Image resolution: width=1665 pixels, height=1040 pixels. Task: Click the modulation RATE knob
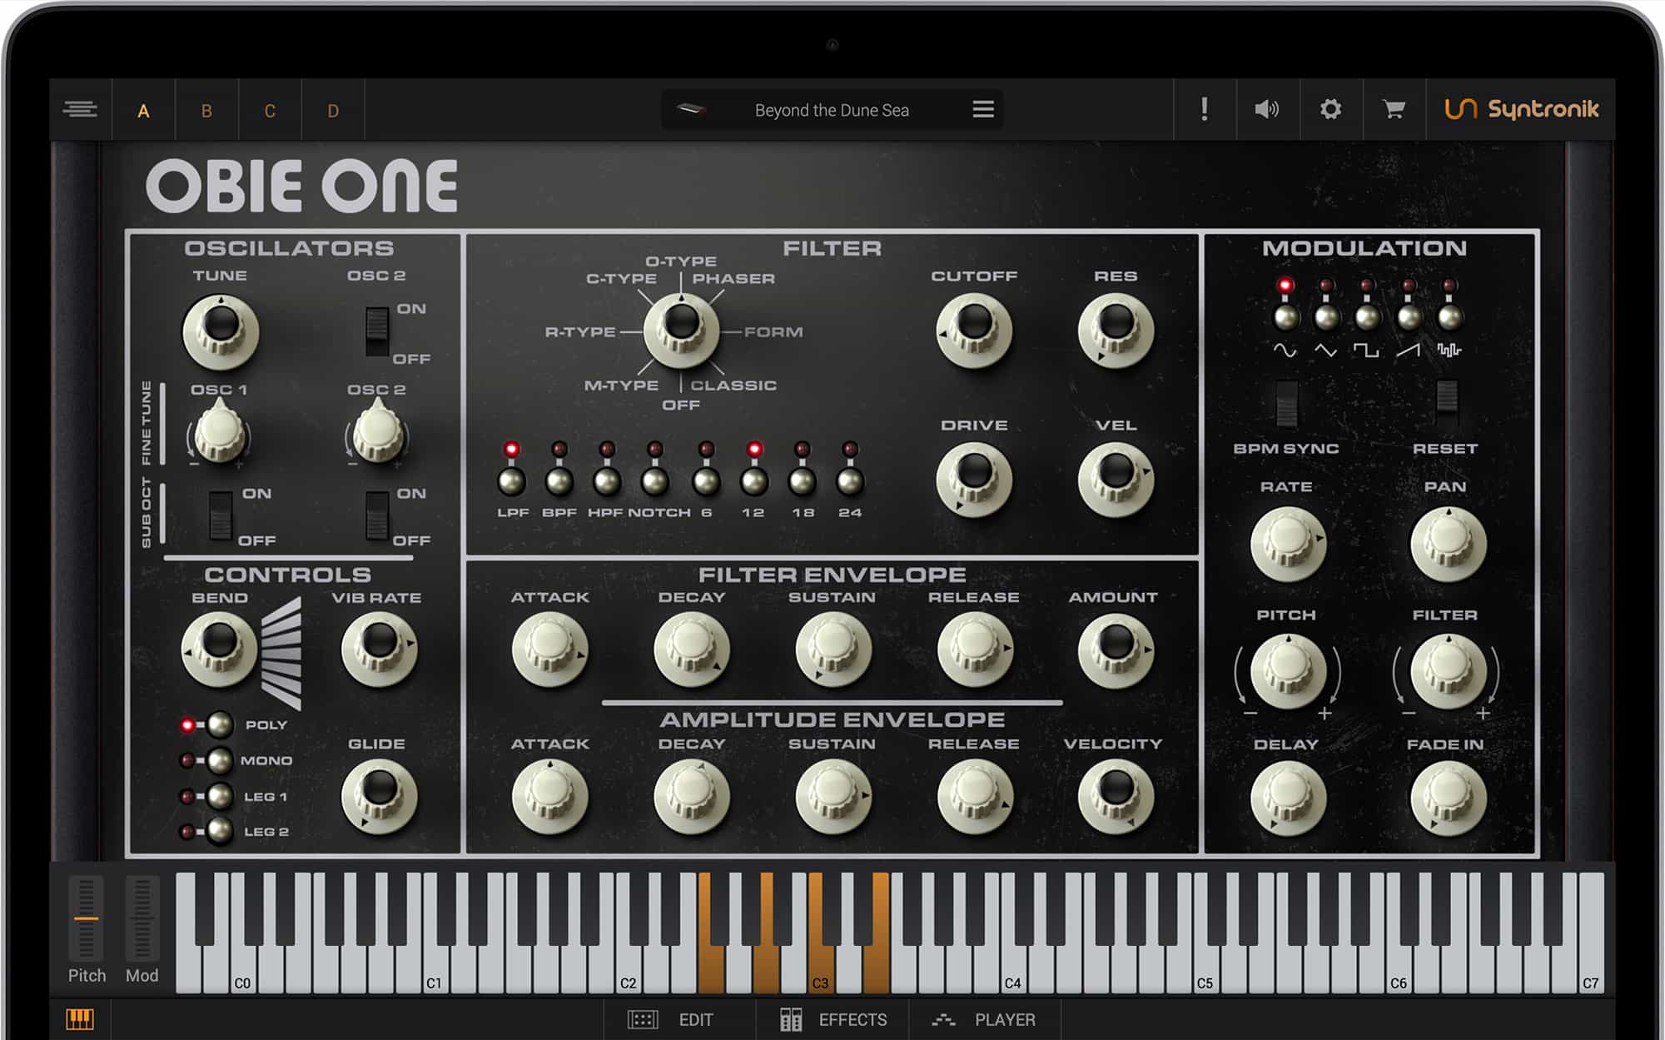(1288, 544)
